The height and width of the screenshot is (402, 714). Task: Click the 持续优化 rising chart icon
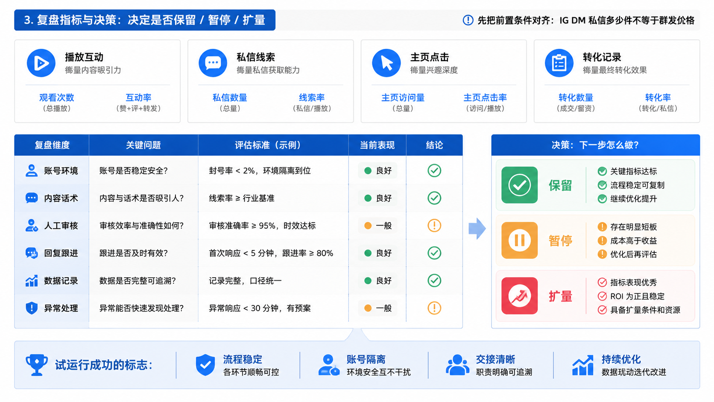coord(583,365)
